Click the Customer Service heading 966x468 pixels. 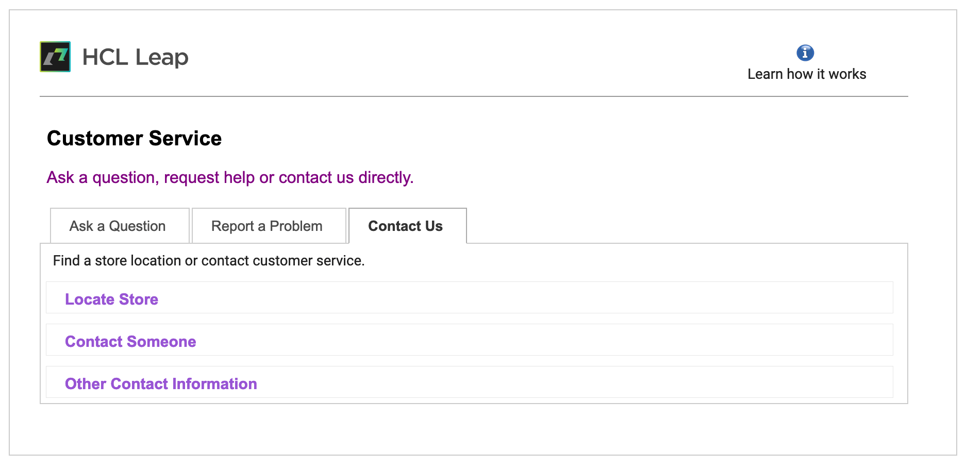(134, 139)
